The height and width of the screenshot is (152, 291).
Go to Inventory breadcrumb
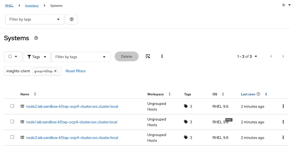tap(32, 6)
